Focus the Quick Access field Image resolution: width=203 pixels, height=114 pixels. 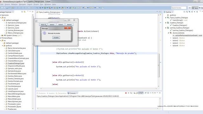pyautogui.click(x=179, y=8)
